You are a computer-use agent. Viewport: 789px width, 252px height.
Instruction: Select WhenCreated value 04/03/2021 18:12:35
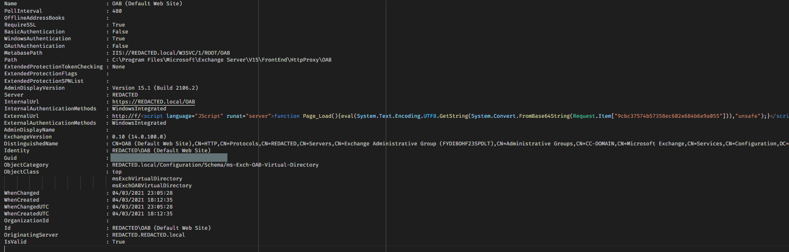click(142, 200)
